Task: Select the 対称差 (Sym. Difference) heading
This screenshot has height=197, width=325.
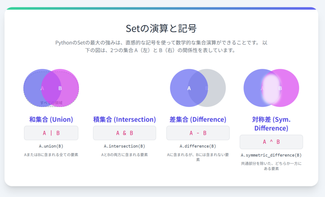Action: click(271, 124)
